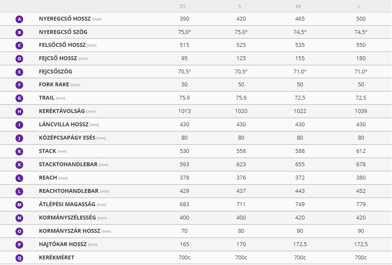Select the M icon for Átlépési magasság
392x265 pixels.
point(19,205)
